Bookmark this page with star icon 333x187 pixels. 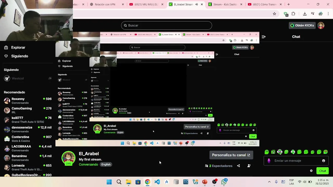274,14
